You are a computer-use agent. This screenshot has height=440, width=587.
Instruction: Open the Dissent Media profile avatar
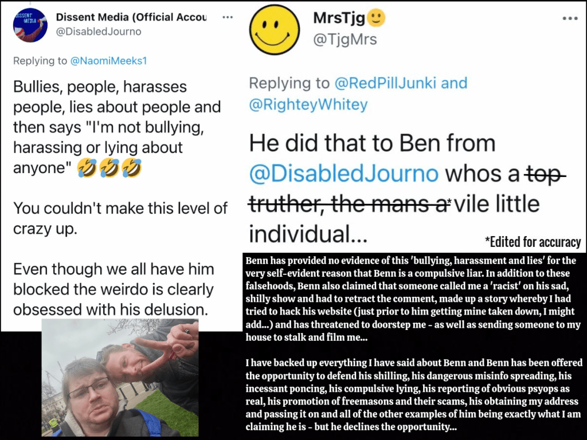tap(30, 25)
